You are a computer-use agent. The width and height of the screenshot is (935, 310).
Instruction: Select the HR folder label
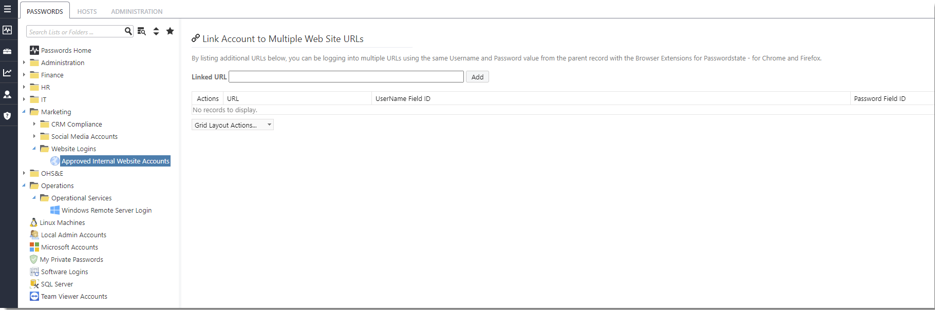pos(45,87)
